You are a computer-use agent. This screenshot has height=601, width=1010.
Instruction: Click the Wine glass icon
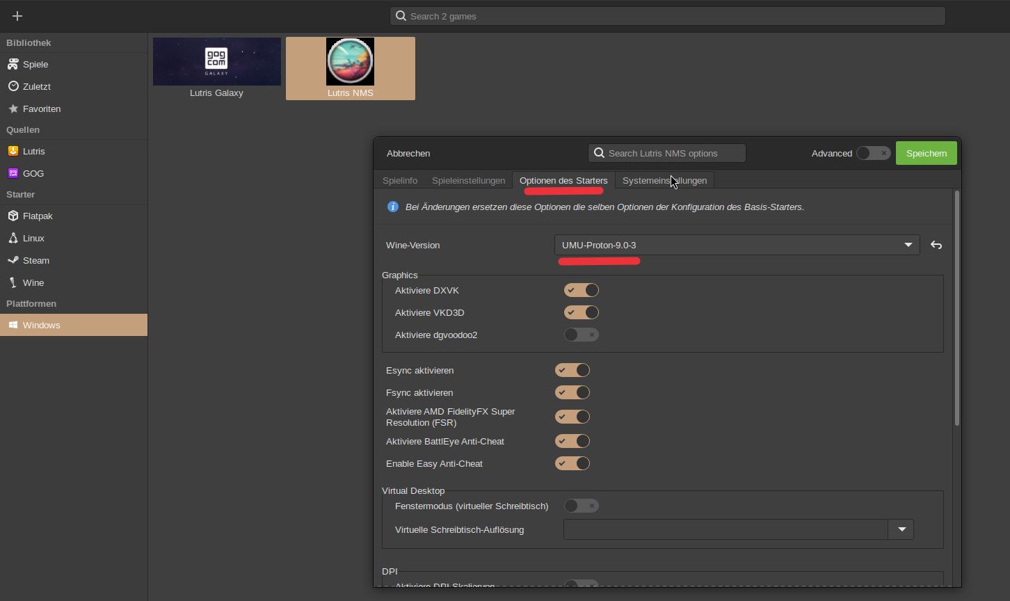pyautogui.click(x=13, y=282)
